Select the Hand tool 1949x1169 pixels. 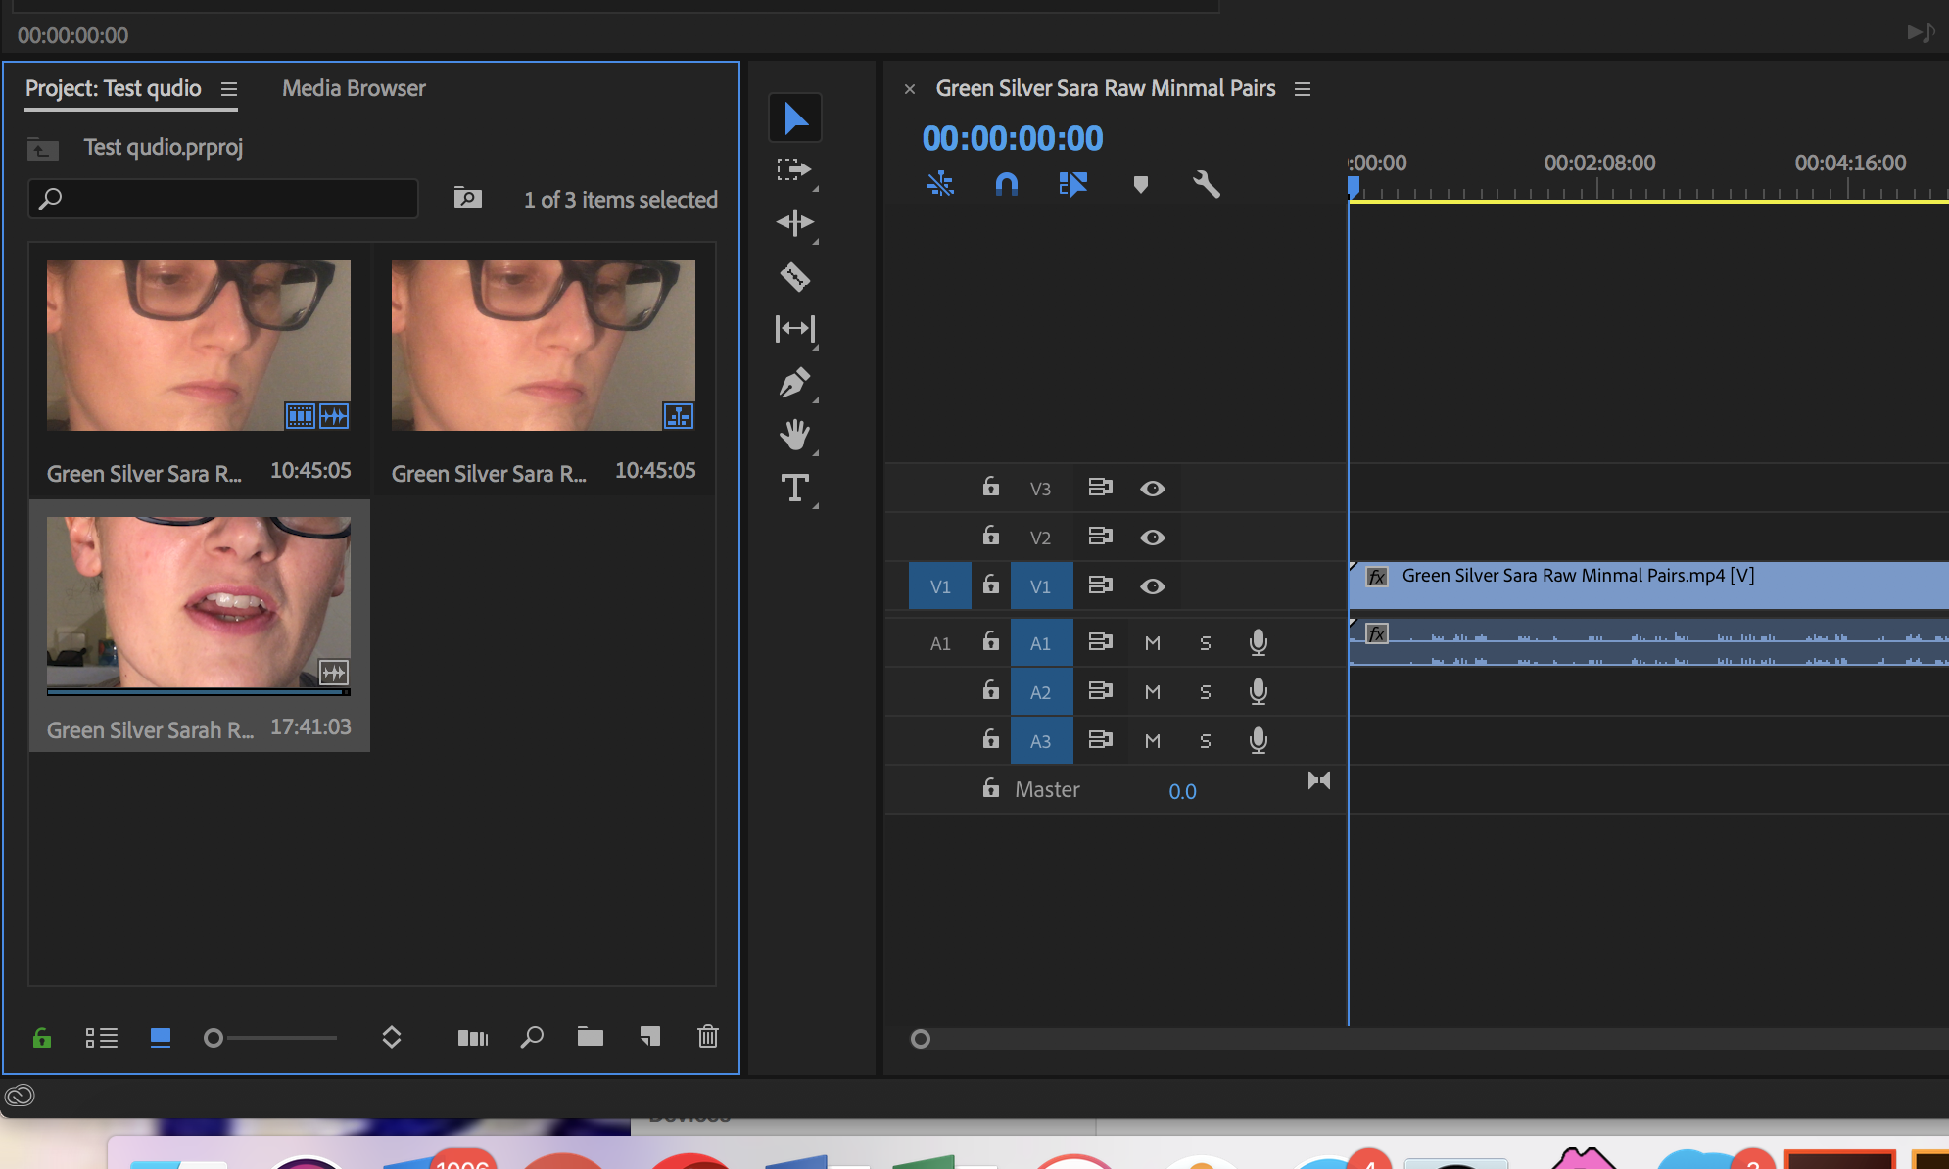click(794, 436)
